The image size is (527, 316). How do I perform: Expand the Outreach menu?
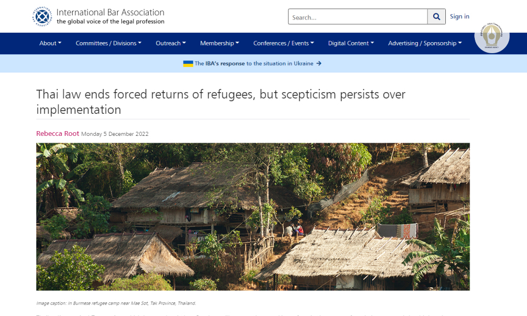point(171,43)
